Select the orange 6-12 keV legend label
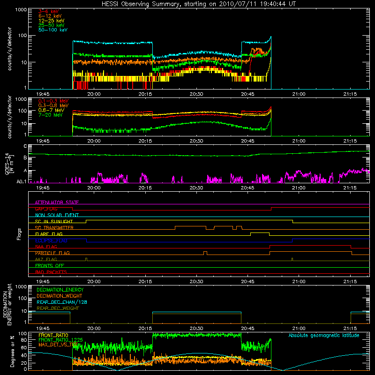Viewport: 375px width, 375px height. coord(50,16)
